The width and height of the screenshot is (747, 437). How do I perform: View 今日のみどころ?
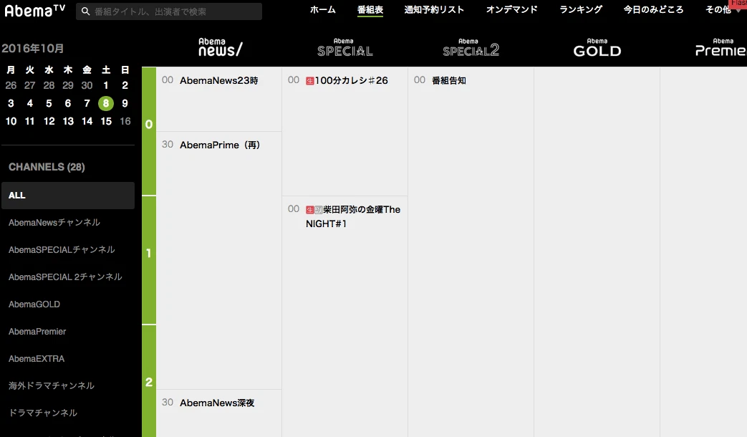(653, 9)
